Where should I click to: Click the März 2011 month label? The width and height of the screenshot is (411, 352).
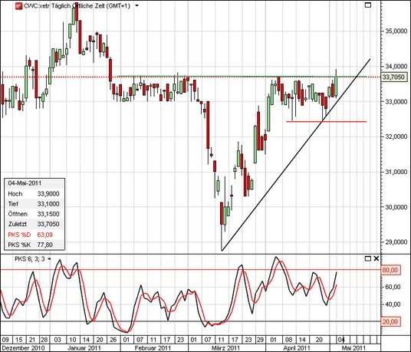225,348
